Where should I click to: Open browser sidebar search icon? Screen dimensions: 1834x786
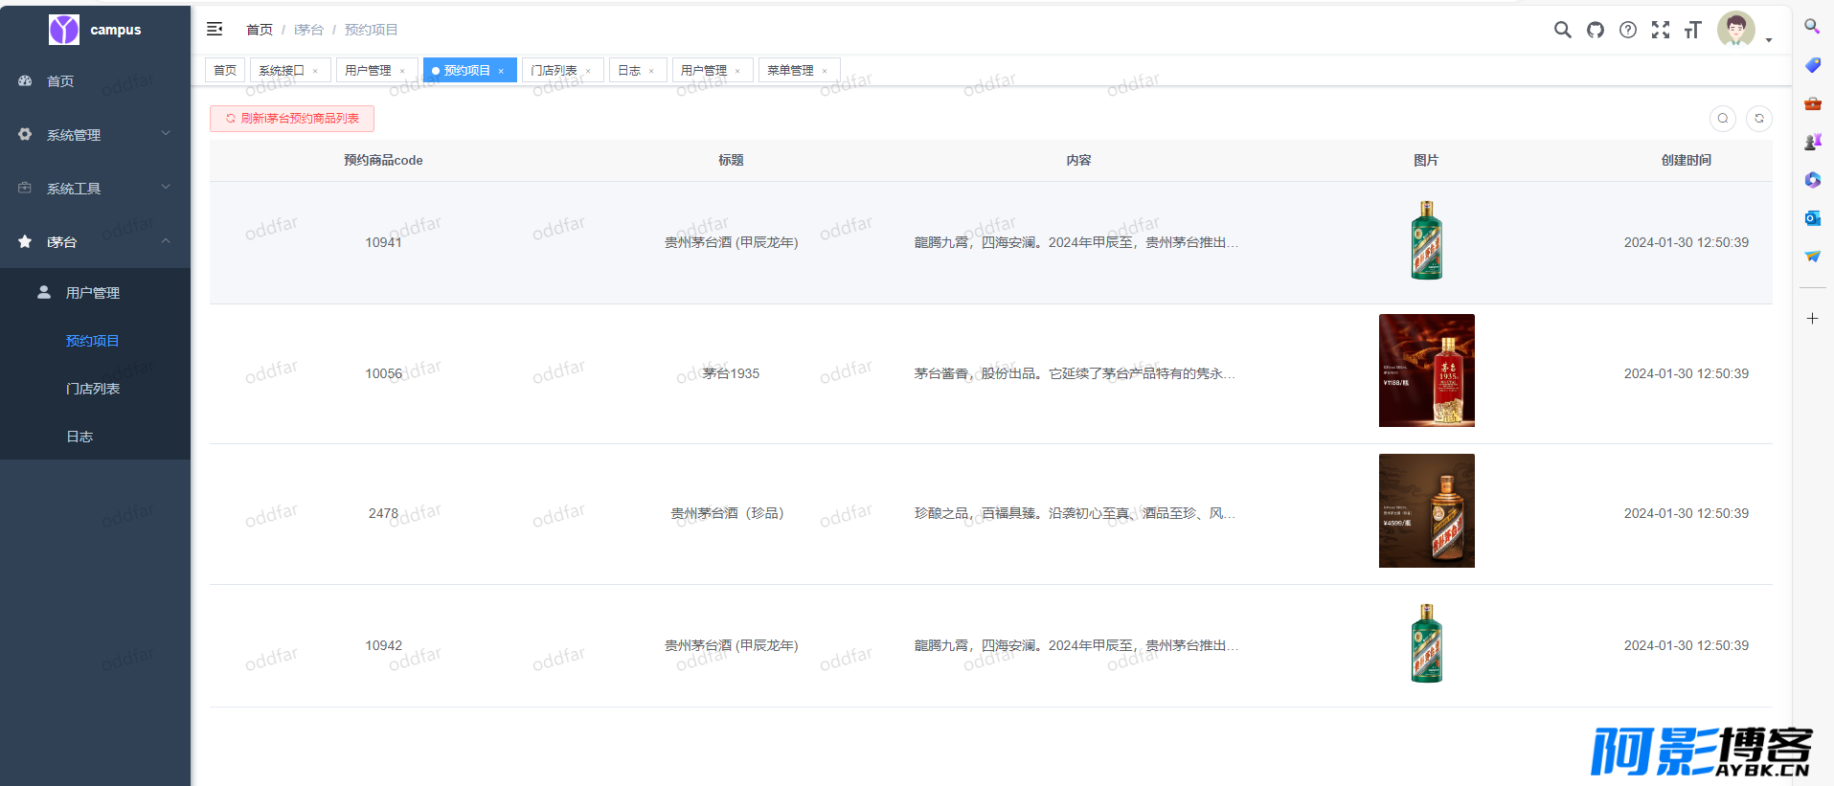pos(1812,27)
